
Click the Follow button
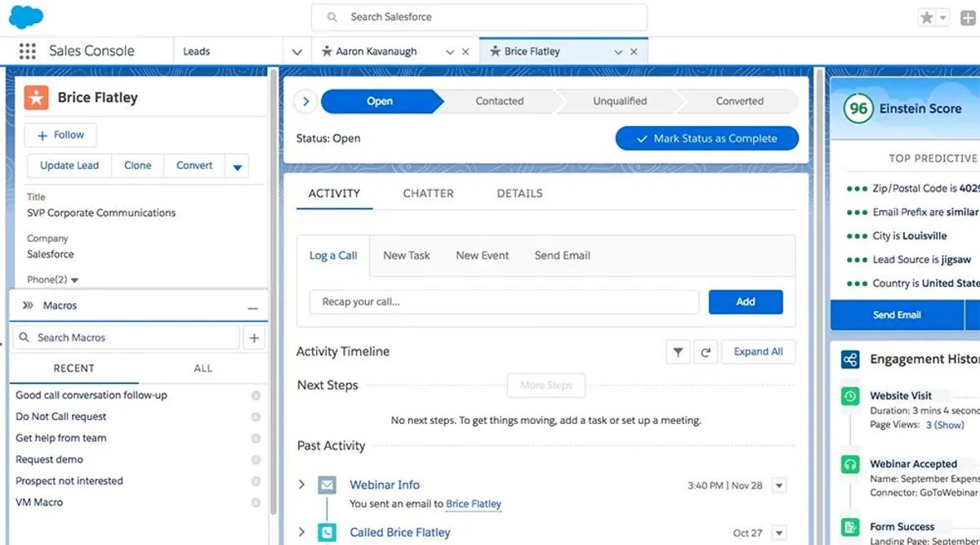click(60, 135)
